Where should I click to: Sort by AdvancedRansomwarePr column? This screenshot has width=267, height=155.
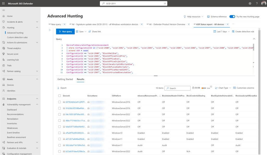148,96
